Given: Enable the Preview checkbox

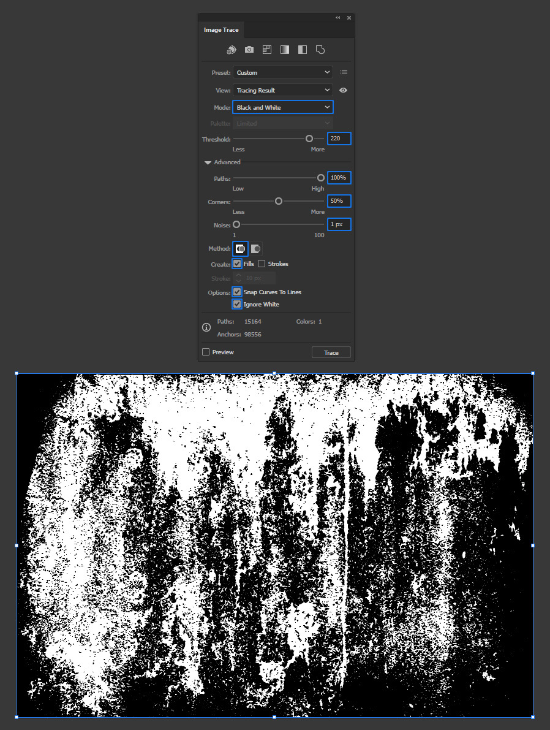Looking at the screenshot, I should pyautogui.click(x=206, y=352).
